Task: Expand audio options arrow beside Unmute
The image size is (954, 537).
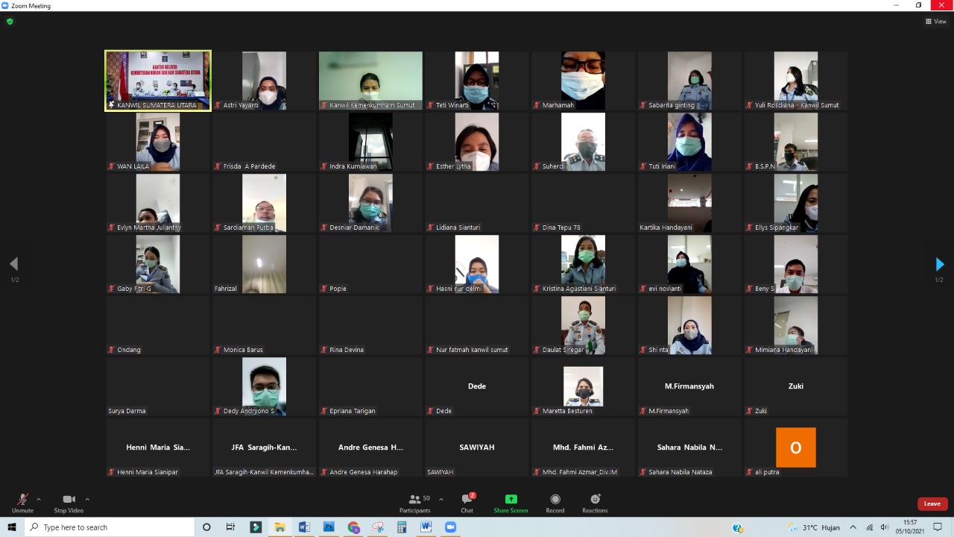Action: (39, 500)
